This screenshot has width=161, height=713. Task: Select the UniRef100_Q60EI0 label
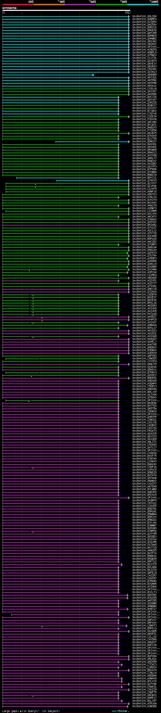point(144,64)
